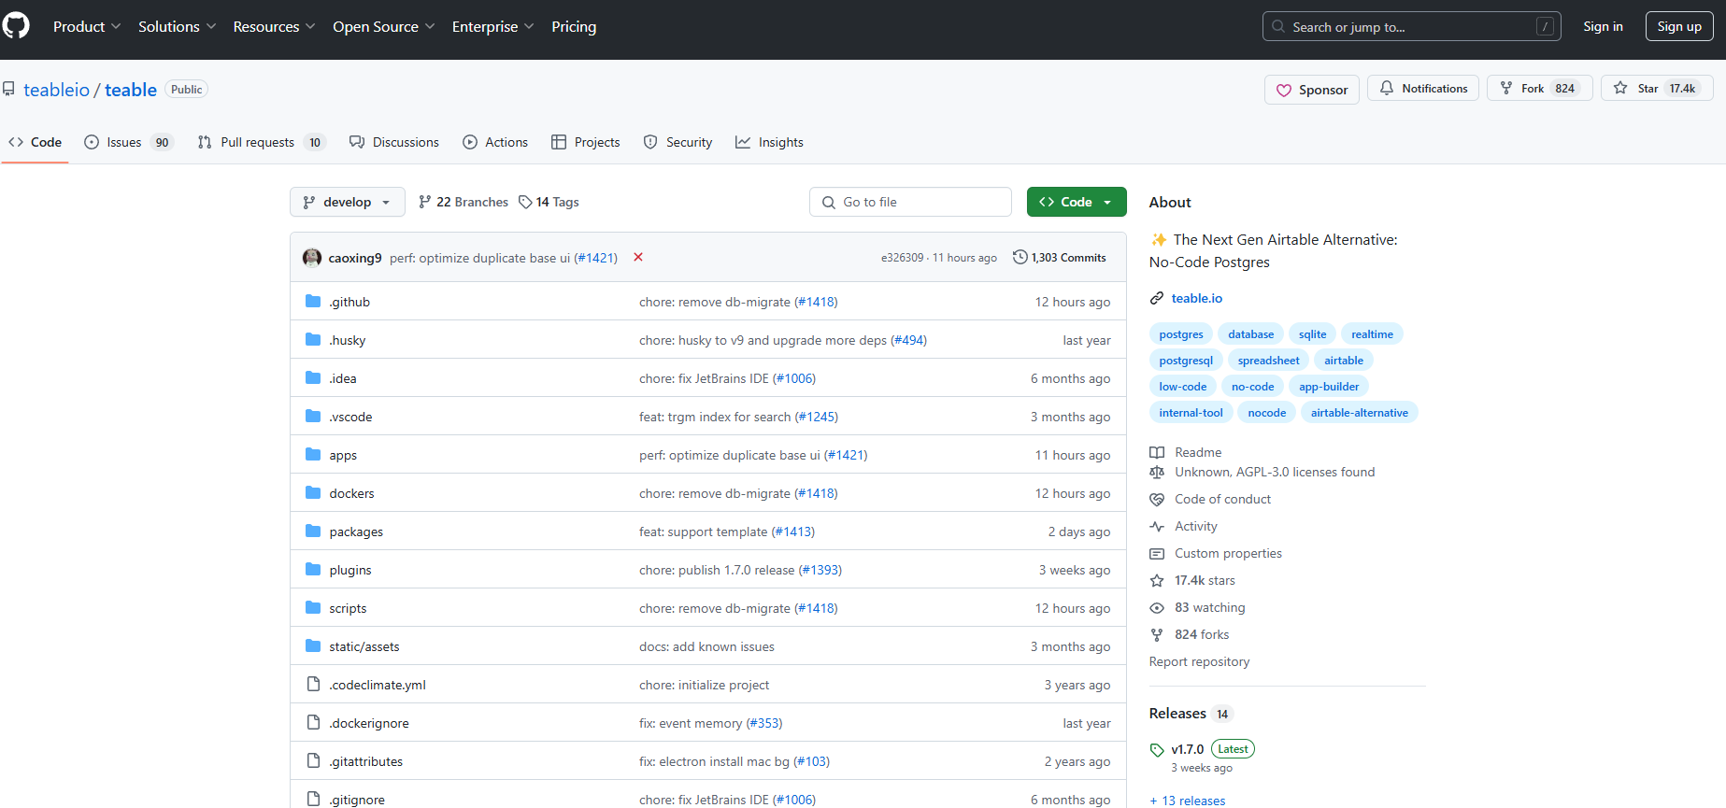The width and height of the screenshot is (1726, 808).
Task: Expand the Enterprise menu
Action: point(493,26)
